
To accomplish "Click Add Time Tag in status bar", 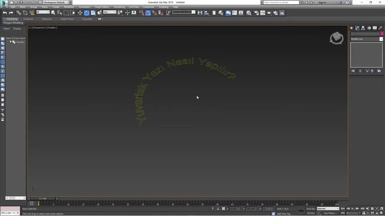I will click(x=283, y=214).
